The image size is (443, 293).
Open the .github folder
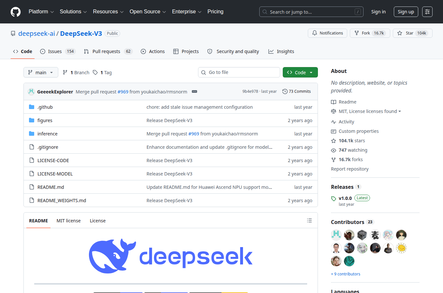tap(45, 107)
